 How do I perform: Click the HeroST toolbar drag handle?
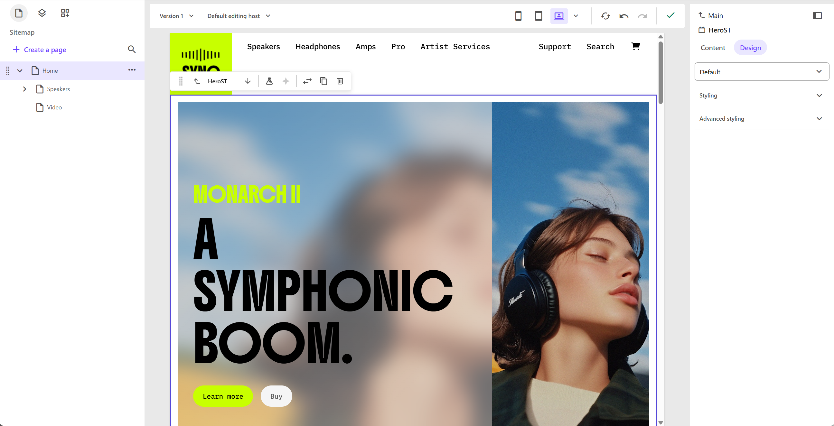181,81
